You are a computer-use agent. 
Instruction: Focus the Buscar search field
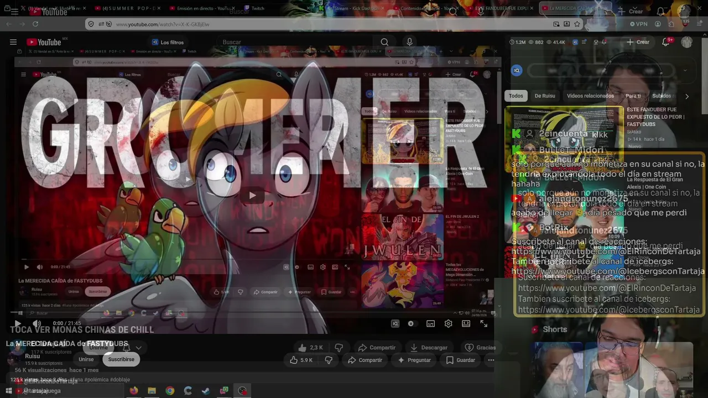pyautogui.click(x=296, y=42)
